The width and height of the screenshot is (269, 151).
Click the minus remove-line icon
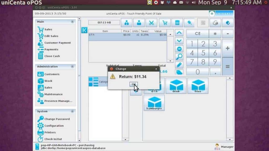(179, 49)
